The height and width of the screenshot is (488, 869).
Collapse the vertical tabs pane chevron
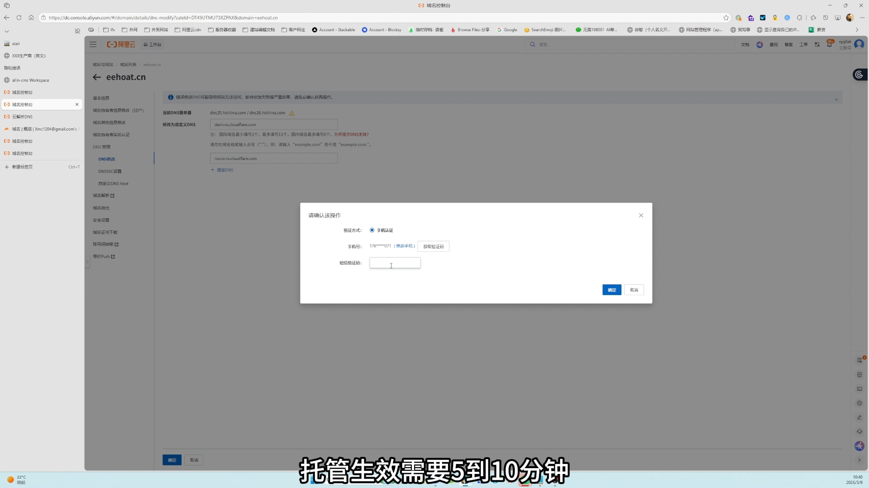pyautogui.click(x=6, y=31)
